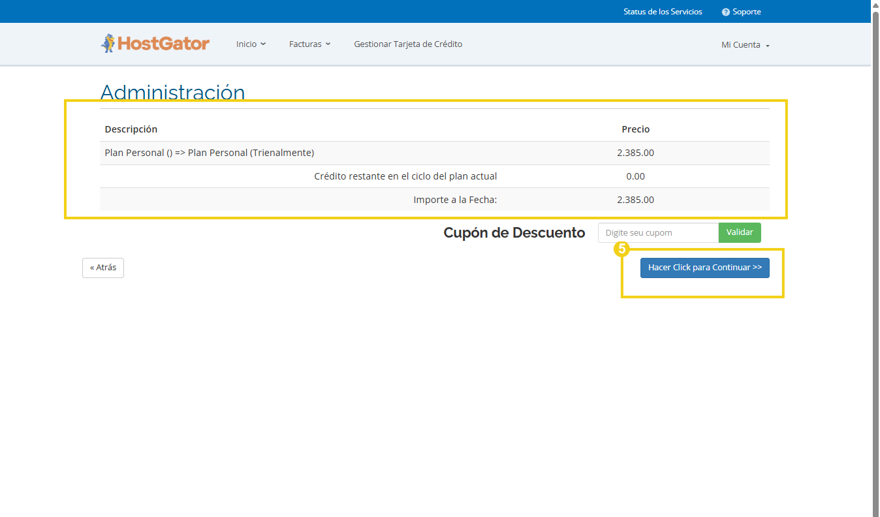
Task: Click the Descripción column header
Action: pos(131,129)
